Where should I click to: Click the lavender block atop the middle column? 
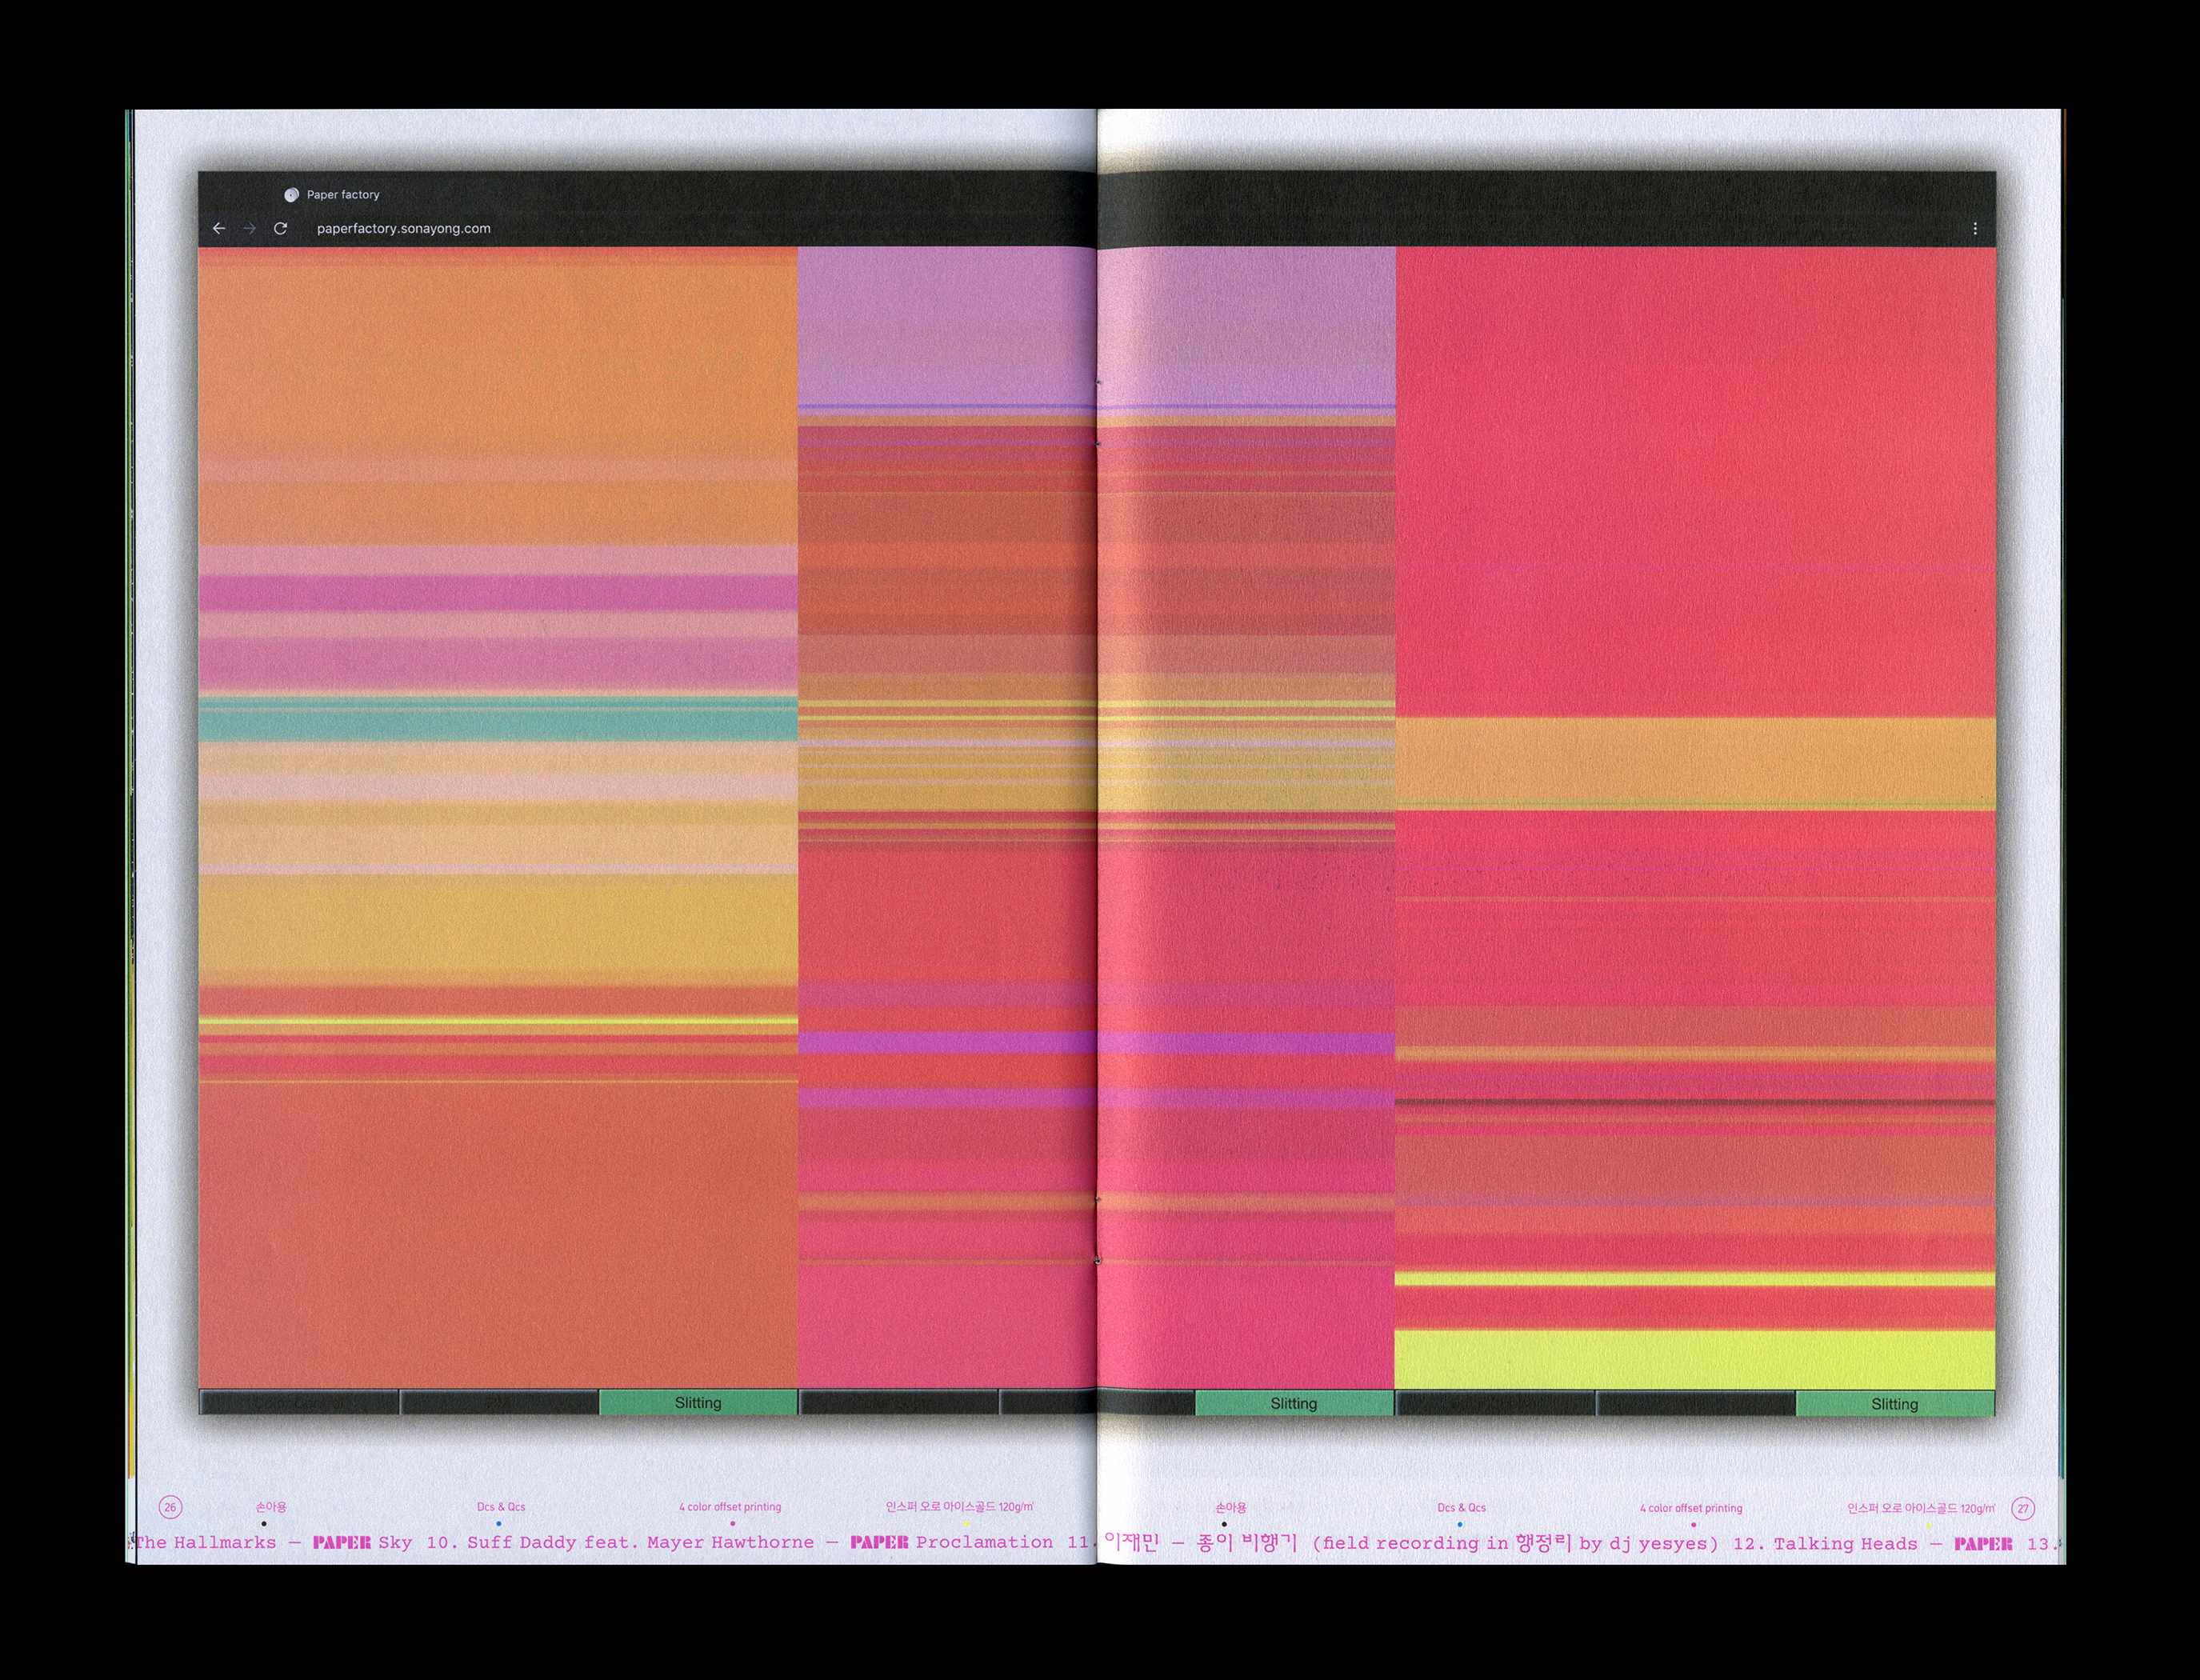coord(1096,326)
